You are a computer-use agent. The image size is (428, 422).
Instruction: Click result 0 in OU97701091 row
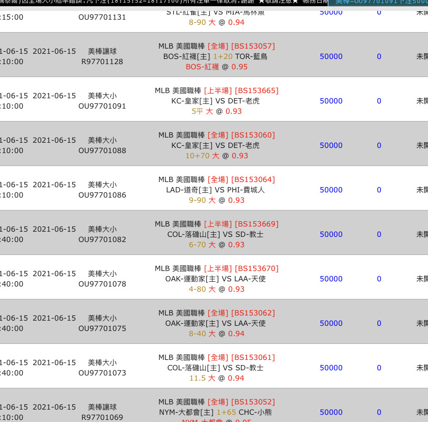click(379, 101)
